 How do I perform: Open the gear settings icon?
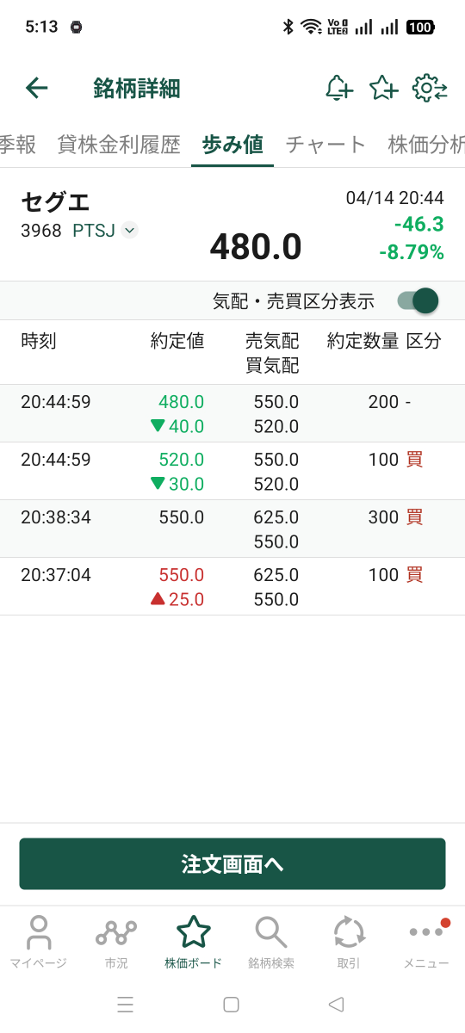pos(430,88)
